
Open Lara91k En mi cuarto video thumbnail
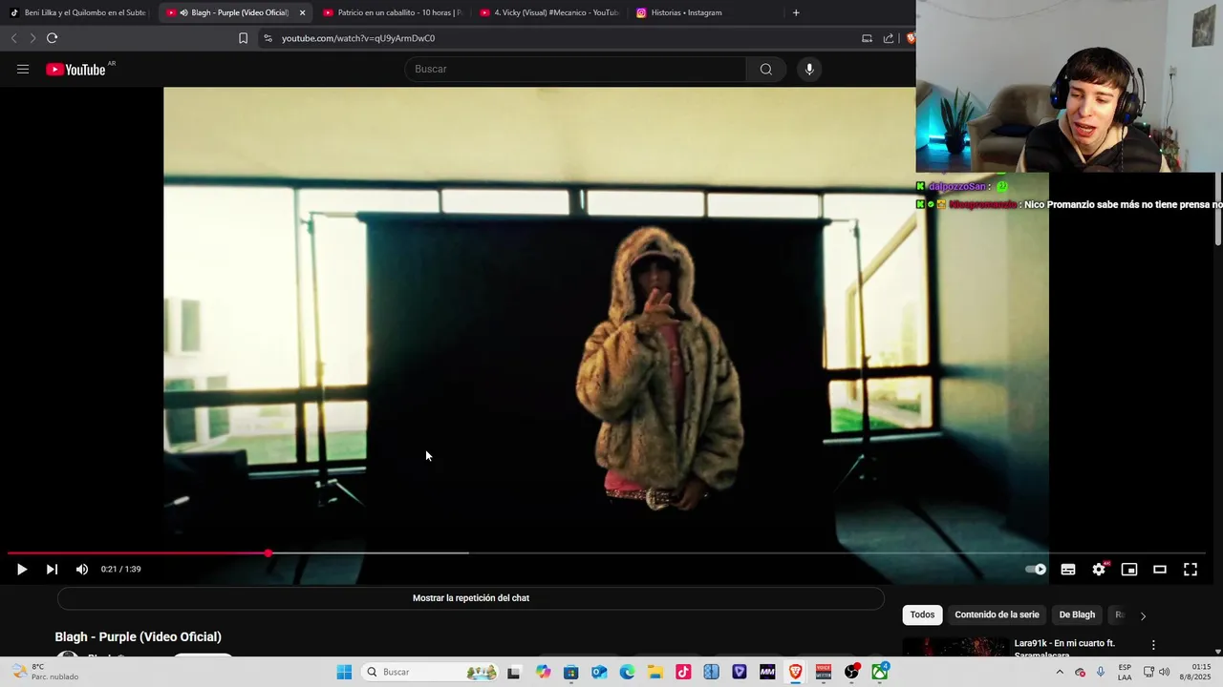(955, 648)
